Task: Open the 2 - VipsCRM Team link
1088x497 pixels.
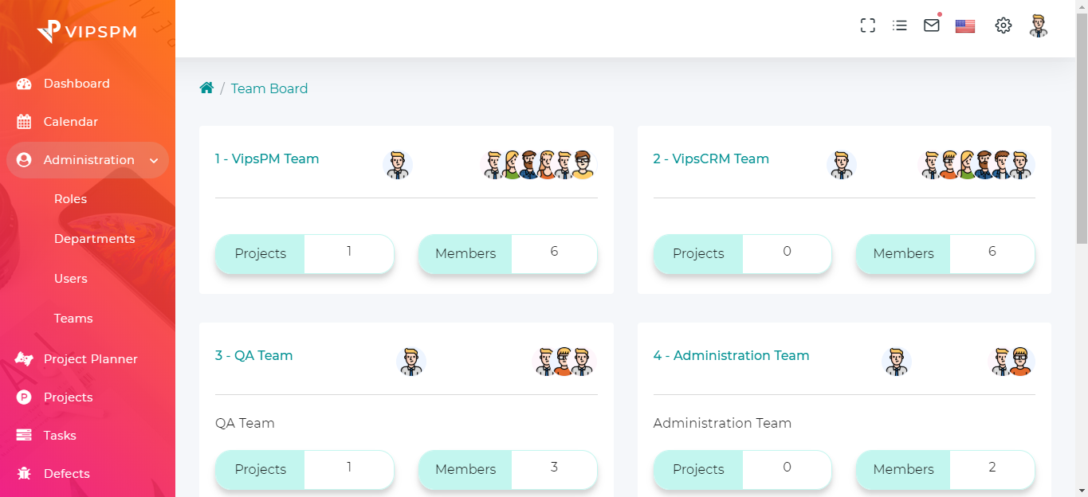Action: tap(711, 158)
